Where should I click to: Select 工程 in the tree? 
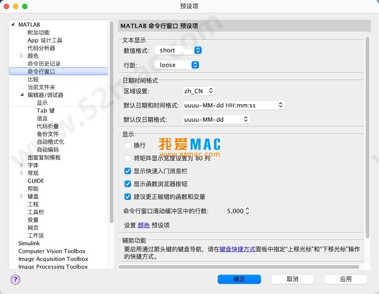[x=33, y=204]
